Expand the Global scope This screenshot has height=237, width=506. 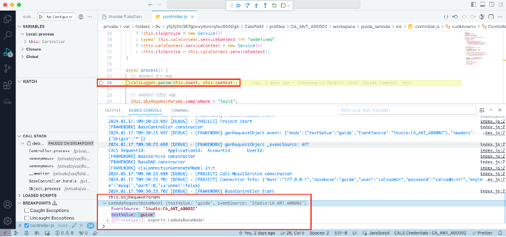pos(56,57)
